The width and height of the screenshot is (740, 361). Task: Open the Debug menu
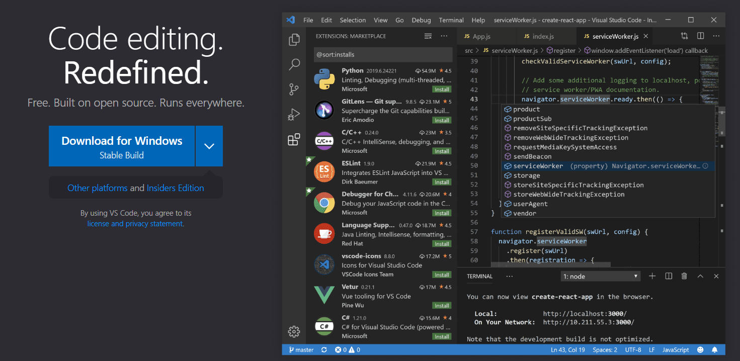pos(421,20)
